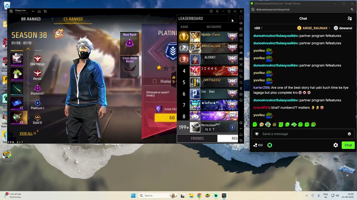Open the emulator help icon
Viewport: 357px width, 200px height.
coord(211,11)
